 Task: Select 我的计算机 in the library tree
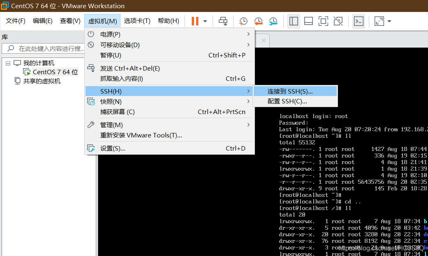click(x=39, y=63)
